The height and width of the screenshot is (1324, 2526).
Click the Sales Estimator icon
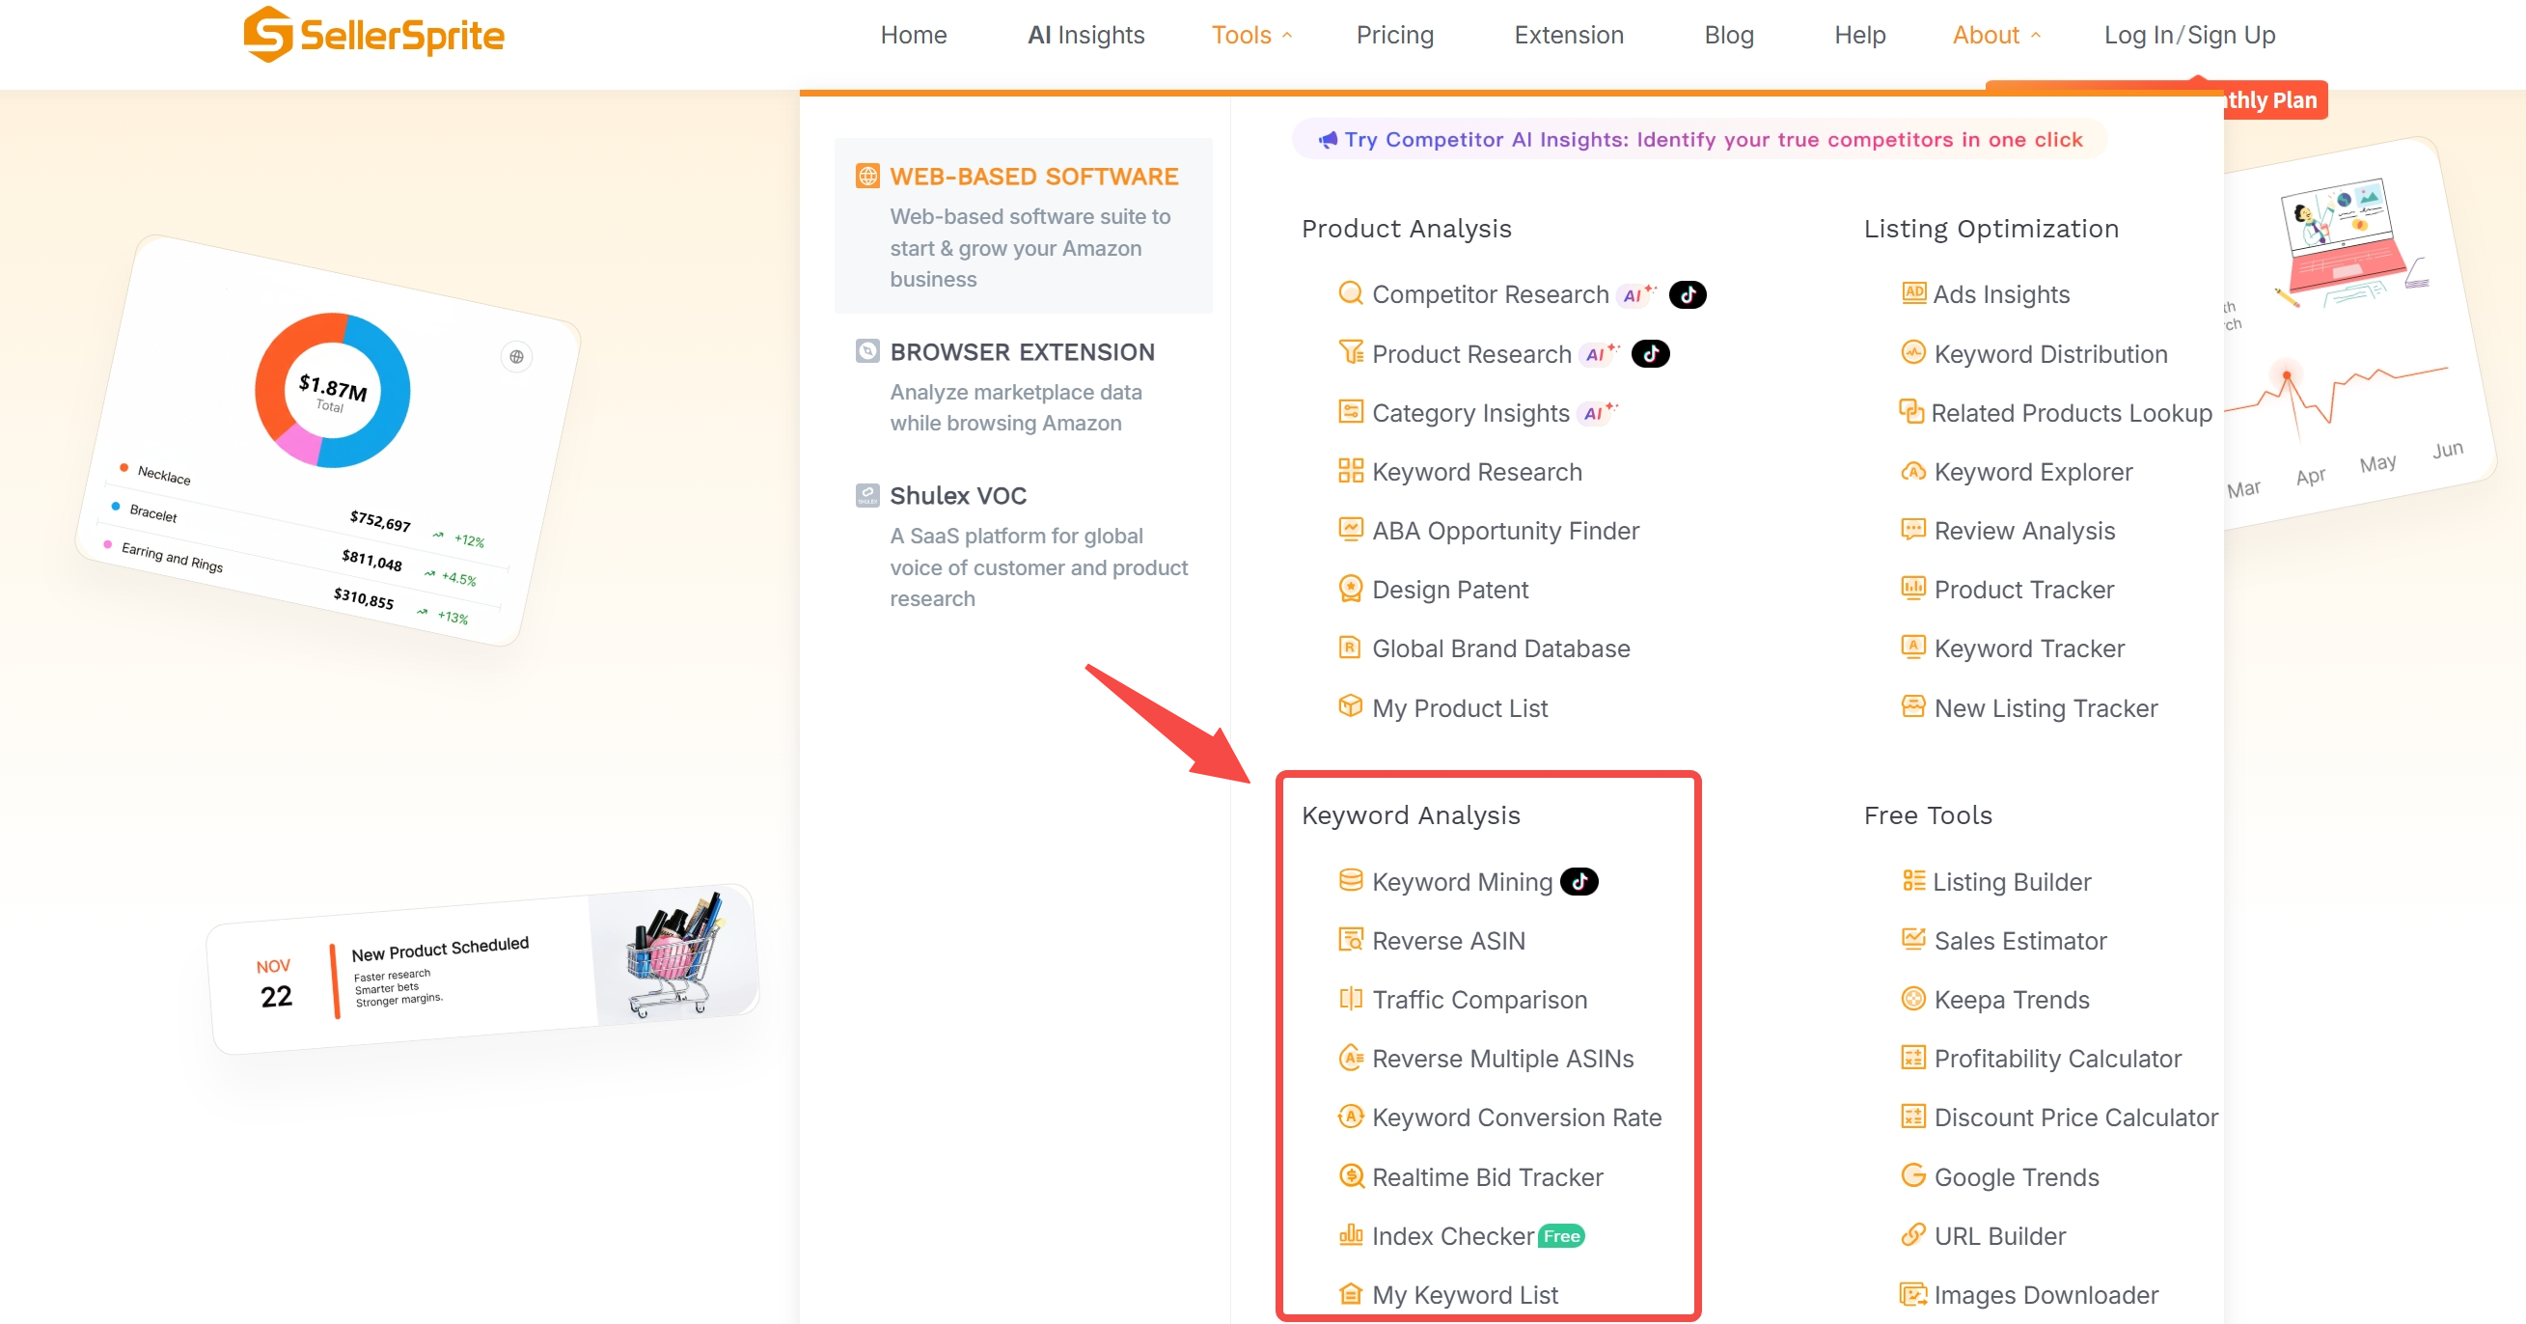click(x=1913, y=940)
